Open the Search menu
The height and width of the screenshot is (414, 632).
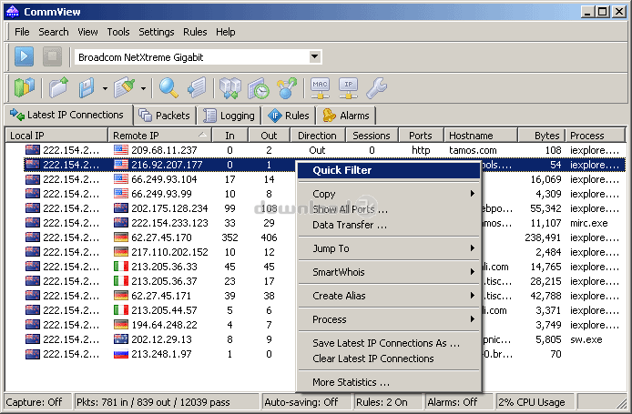click(x=54, y=32)
